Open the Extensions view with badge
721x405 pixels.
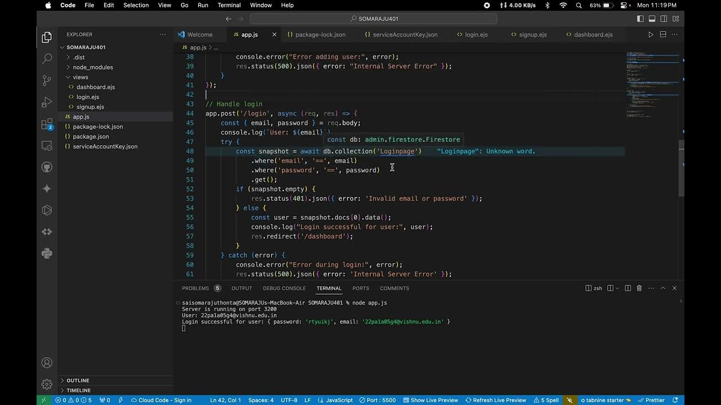[47, 124]
